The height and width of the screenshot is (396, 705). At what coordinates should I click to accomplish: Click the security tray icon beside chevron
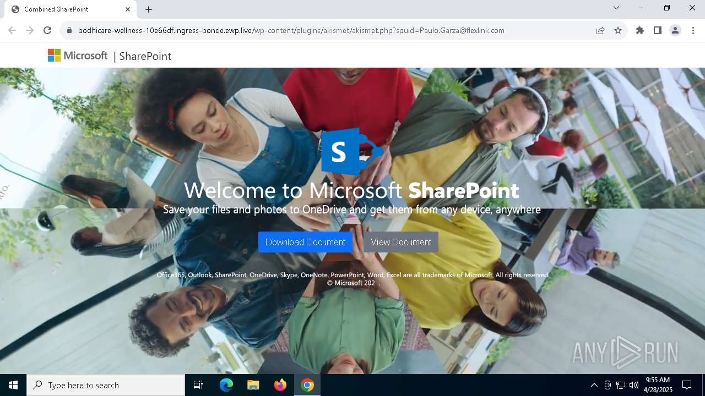(608, 385)
